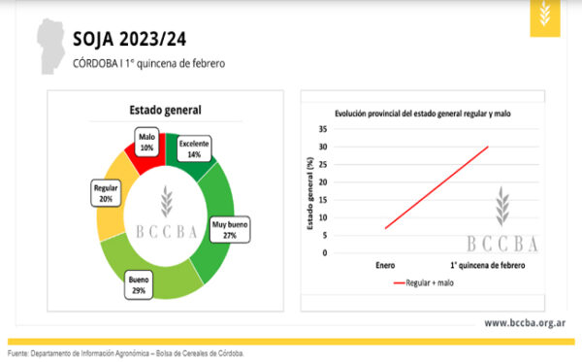582x362 pixels.
Task: Click the yellow wheat logo badge
Action: click(x=545, y=18)
